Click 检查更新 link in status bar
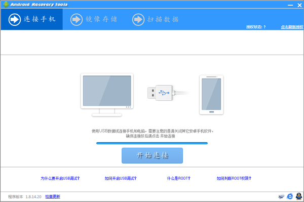The width and height of the screenshot is (304, 202). point(53,196)
